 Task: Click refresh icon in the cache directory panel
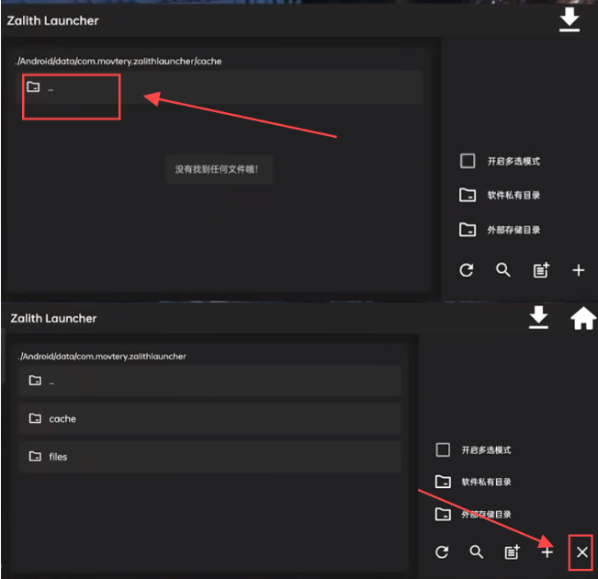point(467,270)
